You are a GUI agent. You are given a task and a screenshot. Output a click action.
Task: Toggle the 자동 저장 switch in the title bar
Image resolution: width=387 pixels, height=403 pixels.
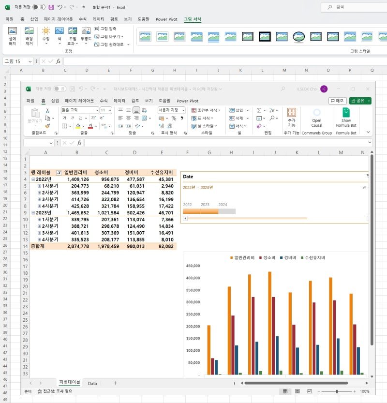39,7
